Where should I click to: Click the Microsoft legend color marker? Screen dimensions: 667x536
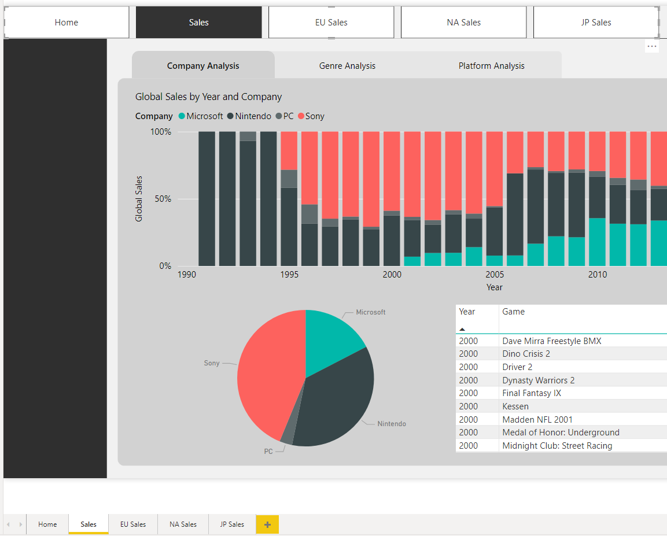[x=182, y=116]
